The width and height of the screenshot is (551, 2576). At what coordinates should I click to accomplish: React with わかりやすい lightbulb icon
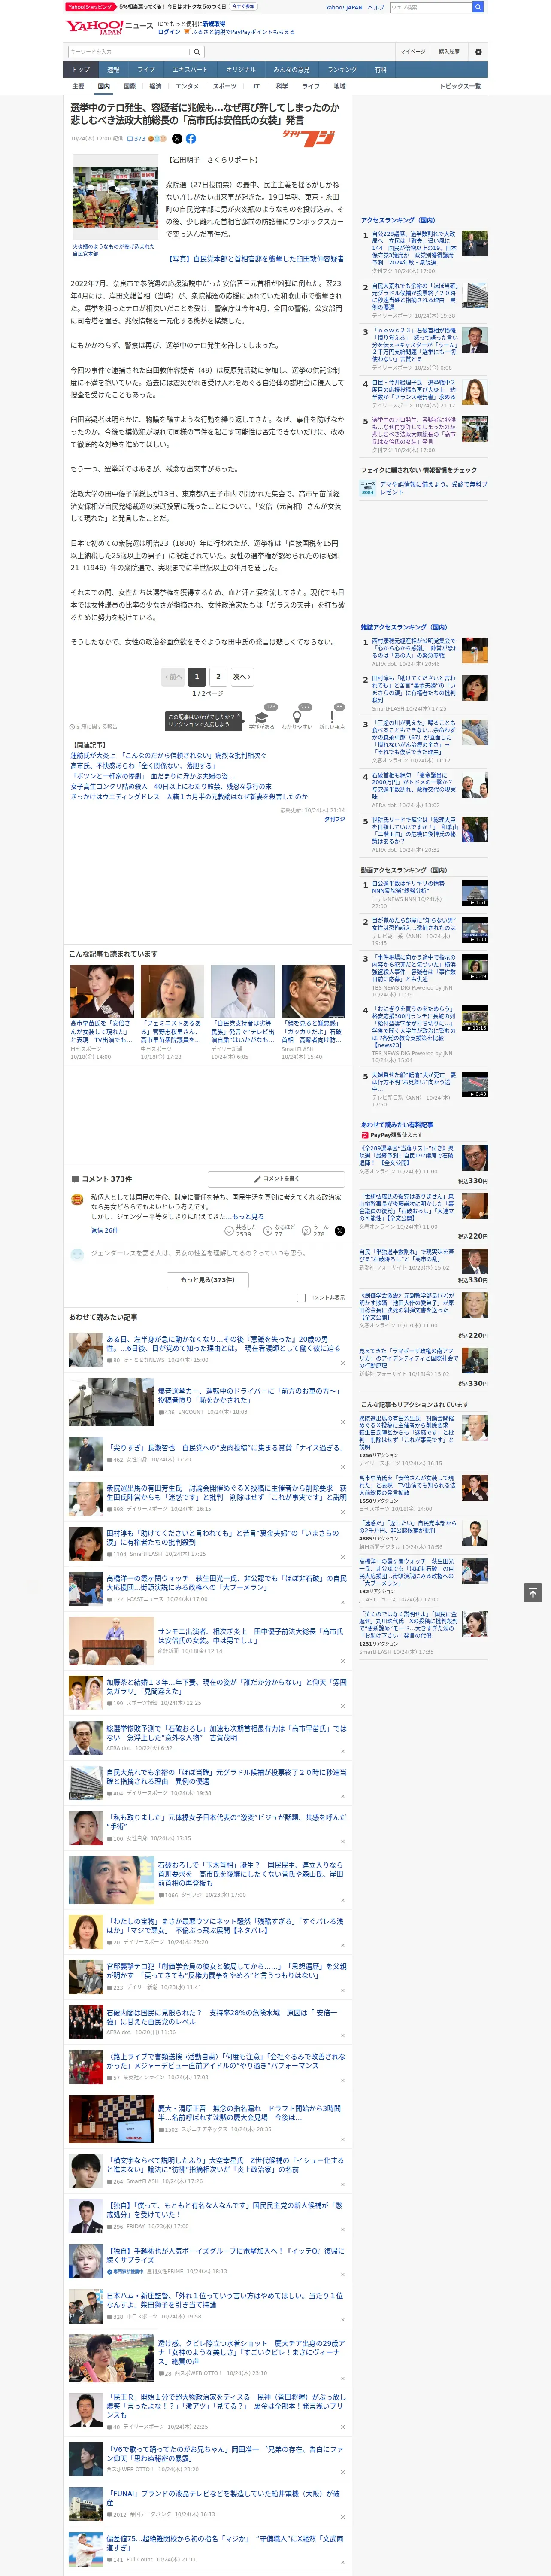[297, 717]
